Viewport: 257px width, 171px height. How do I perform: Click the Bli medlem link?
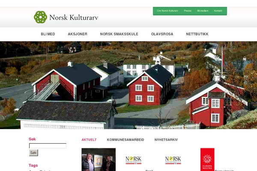click(x=203, y=11)
